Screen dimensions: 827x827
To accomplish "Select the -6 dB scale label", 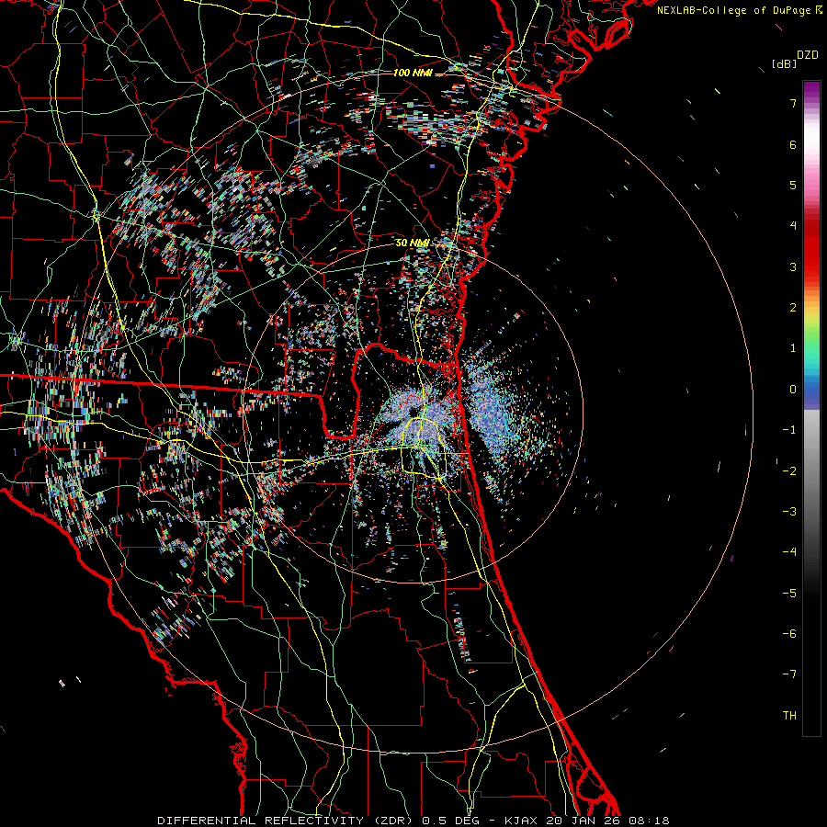I will pyautogui.click(x=789, y=634).
